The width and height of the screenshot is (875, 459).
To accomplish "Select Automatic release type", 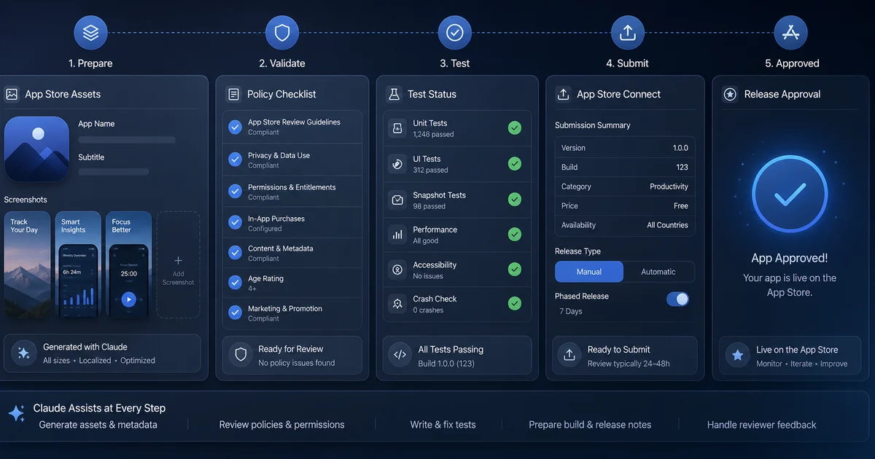I will pos(658,272).
